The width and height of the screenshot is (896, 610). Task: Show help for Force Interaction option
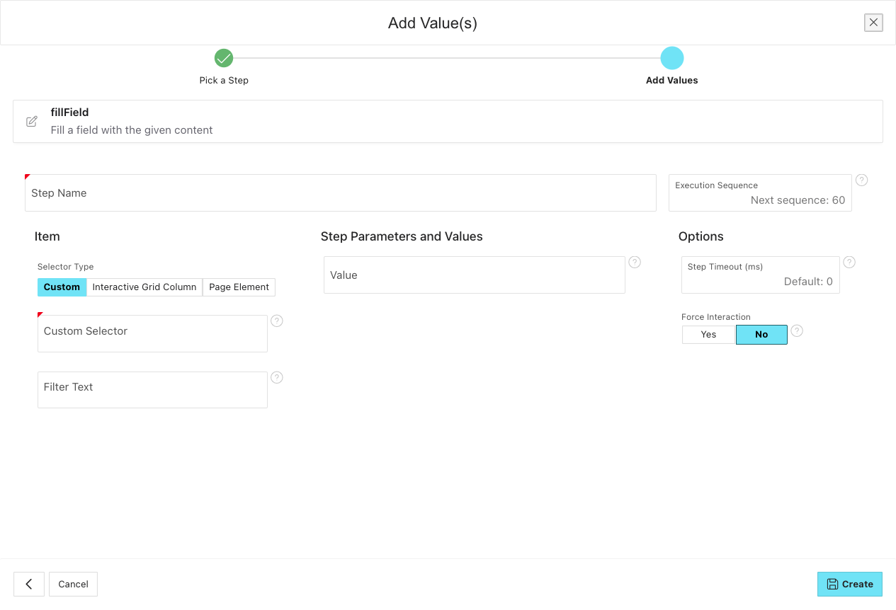click(797, 330)
